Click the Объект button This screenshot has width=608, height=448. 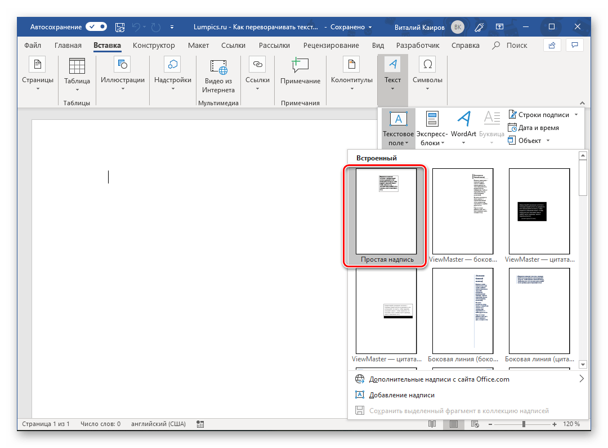[x=525, y=140]
